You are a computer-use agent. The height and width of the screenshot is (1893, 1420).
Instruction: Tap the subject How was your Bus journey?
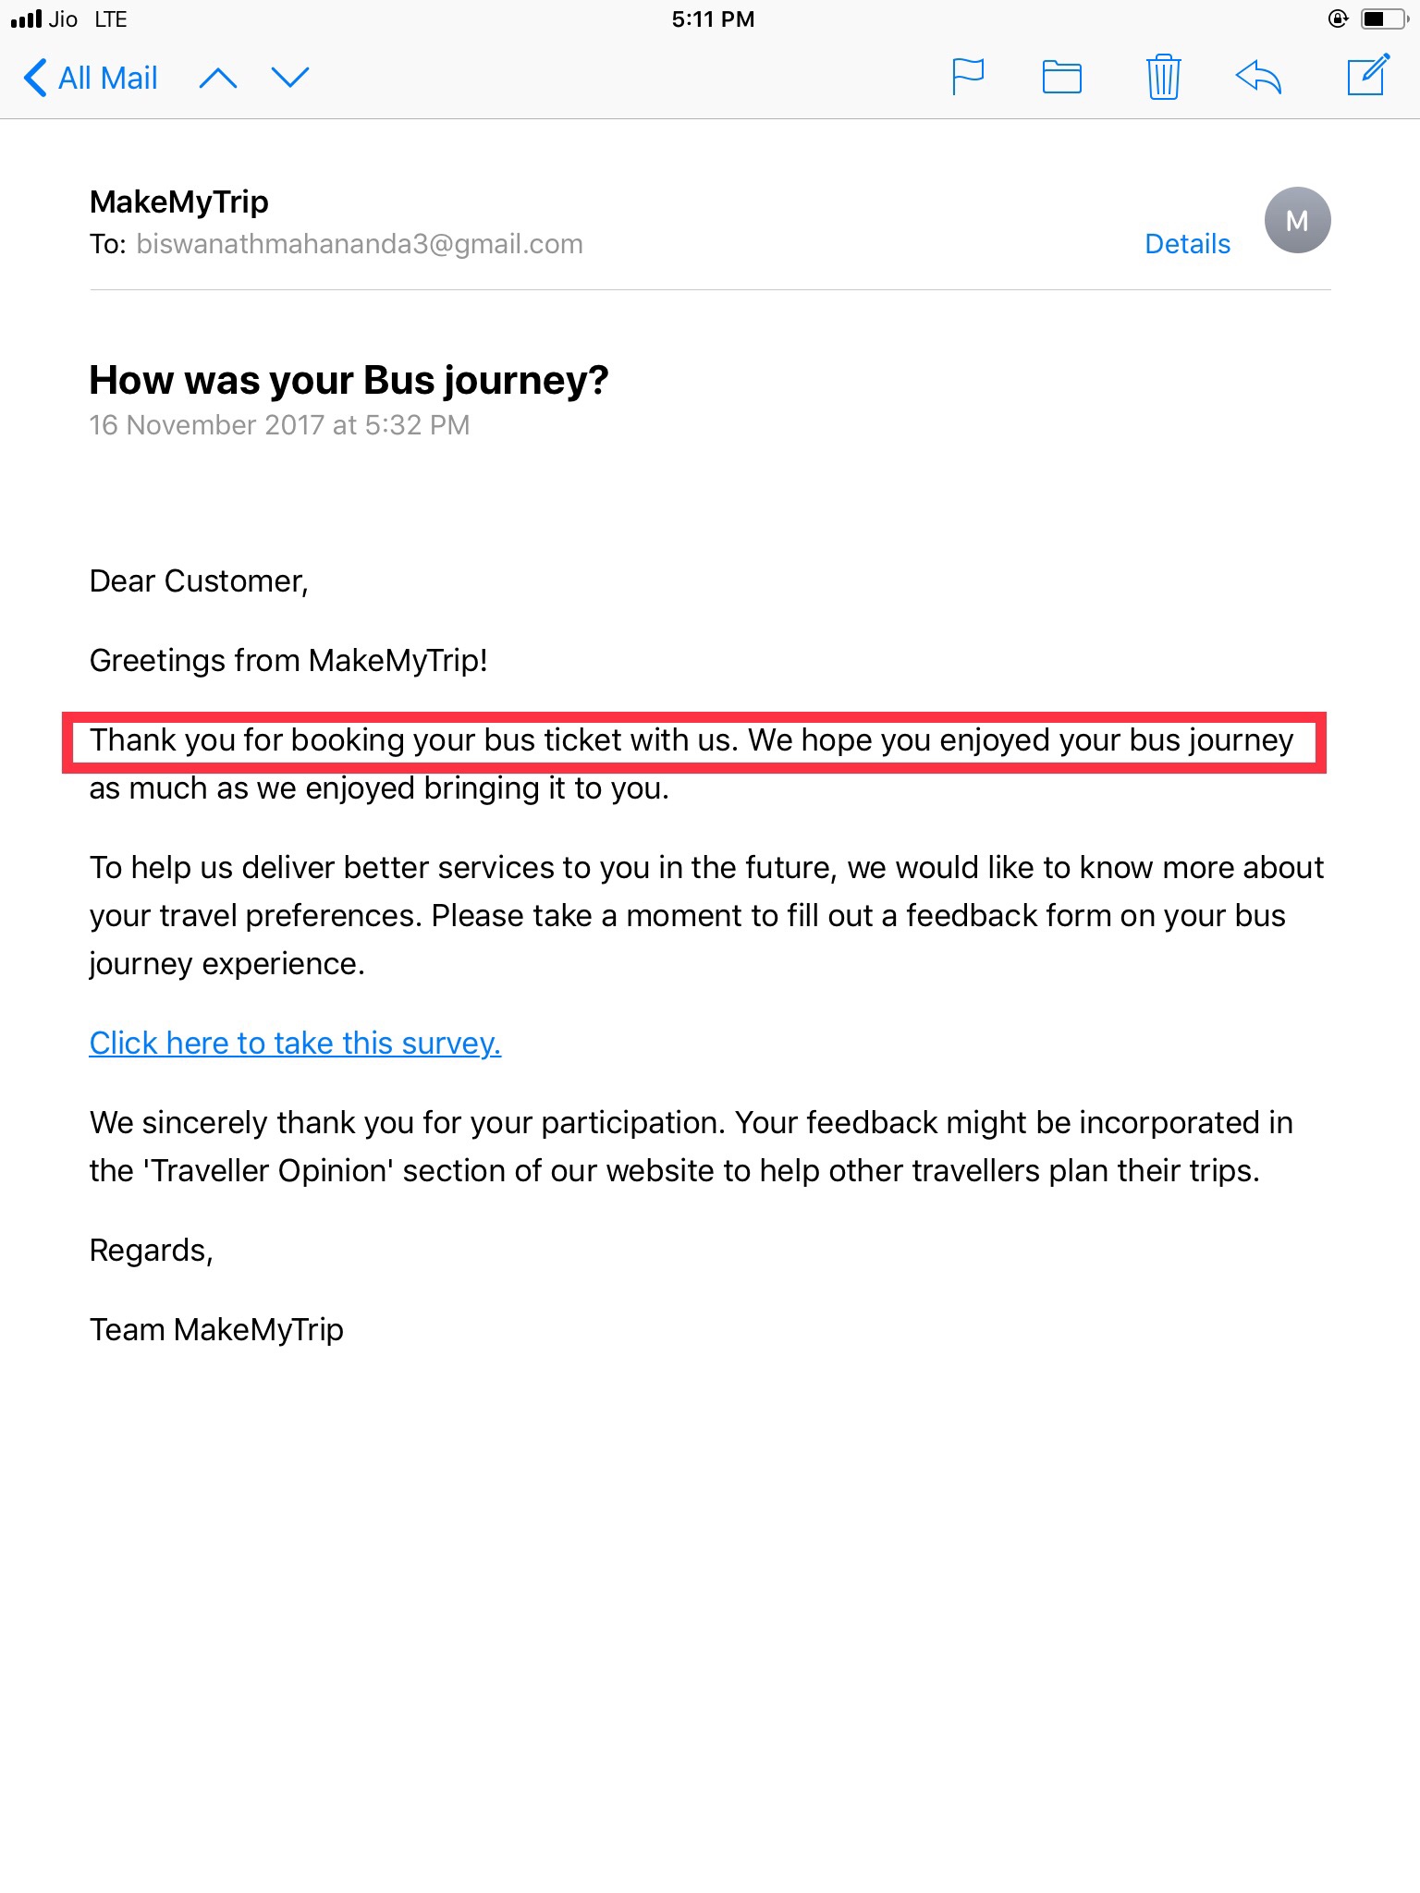349,380
